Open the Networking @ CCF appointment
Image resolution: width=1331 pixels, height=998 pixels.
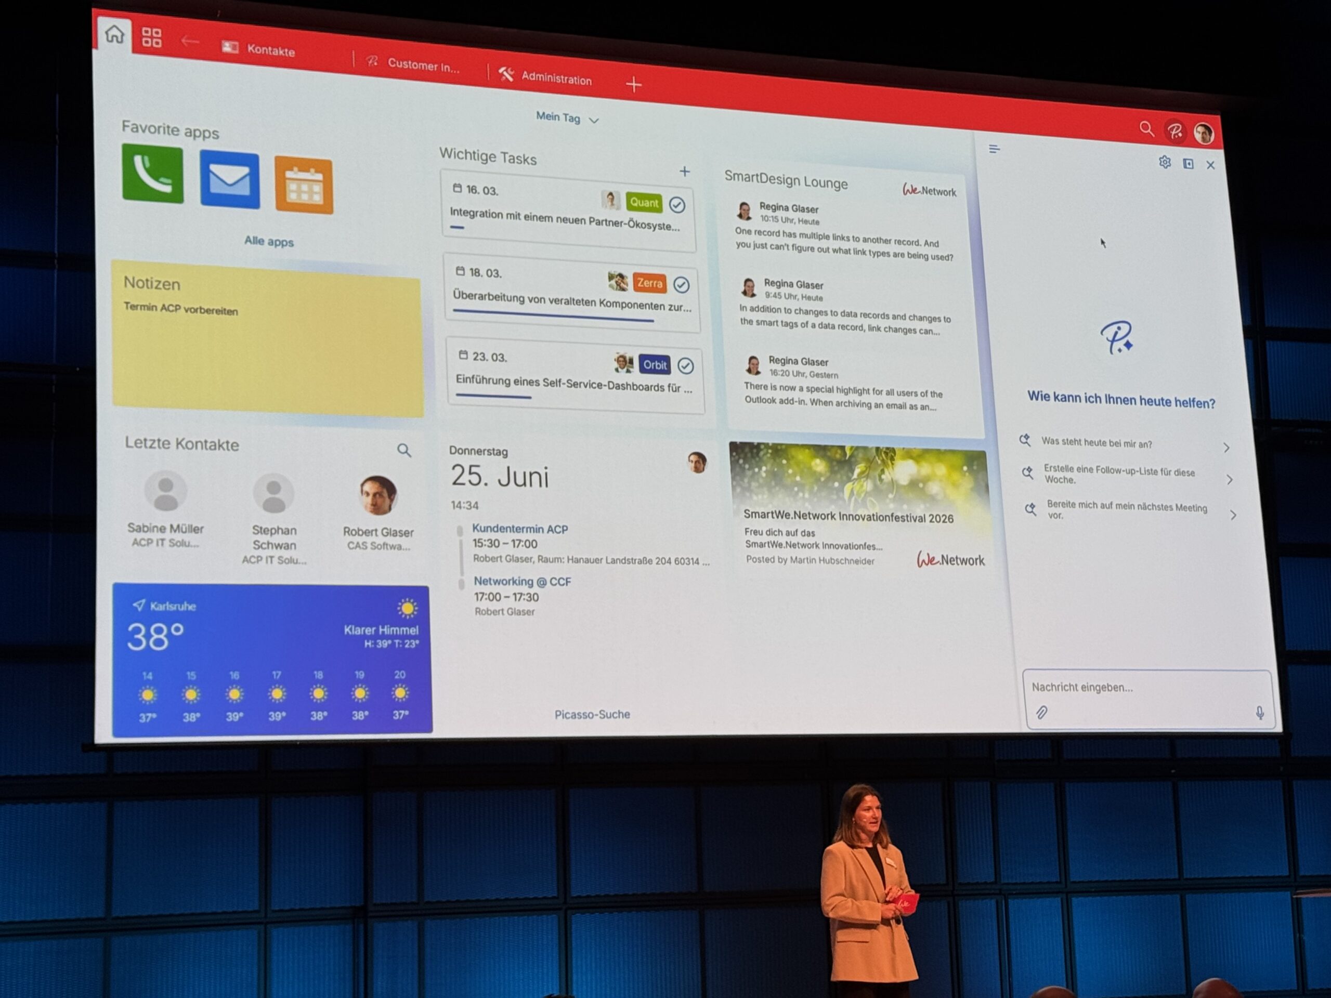point(523,582)
